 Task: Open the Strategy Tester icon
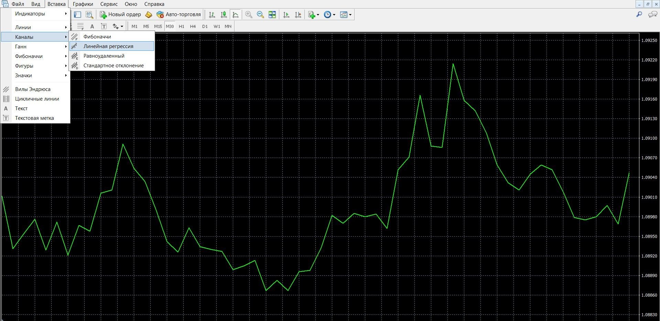tap(89, 14)
